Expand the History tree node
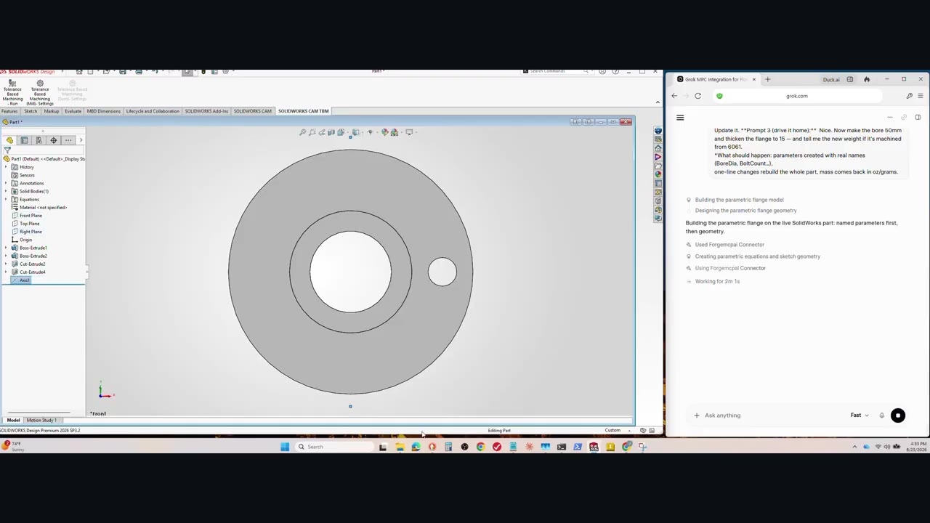Viewport: 930px width, 523px height. (x=6, y=167)
